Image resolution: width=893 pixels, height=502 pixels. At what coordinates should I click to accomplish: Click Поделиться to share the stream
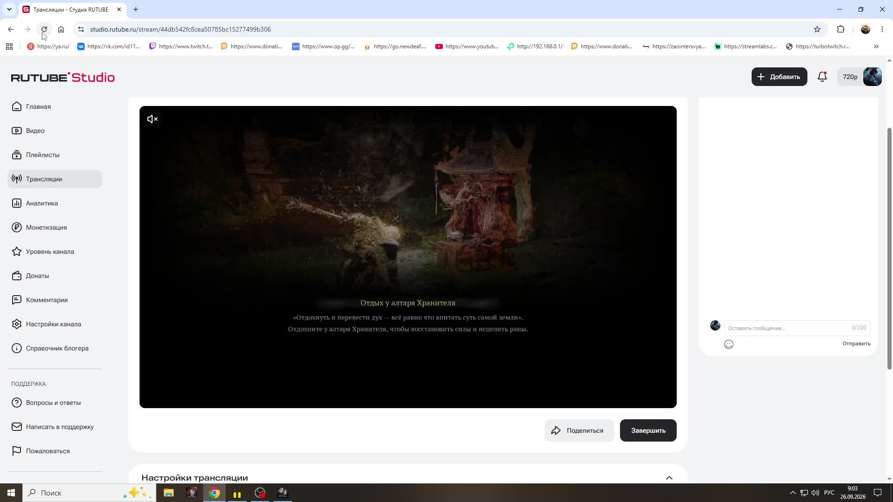pos(579,430)
